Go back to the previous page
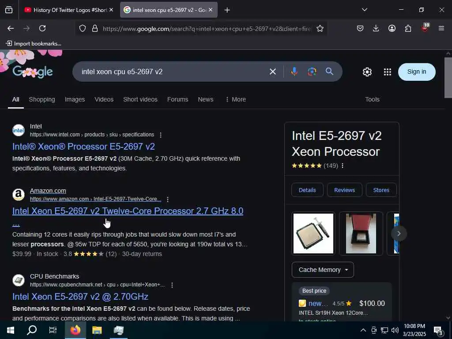Viewport: 452px width, 339px height. [11, 28]
